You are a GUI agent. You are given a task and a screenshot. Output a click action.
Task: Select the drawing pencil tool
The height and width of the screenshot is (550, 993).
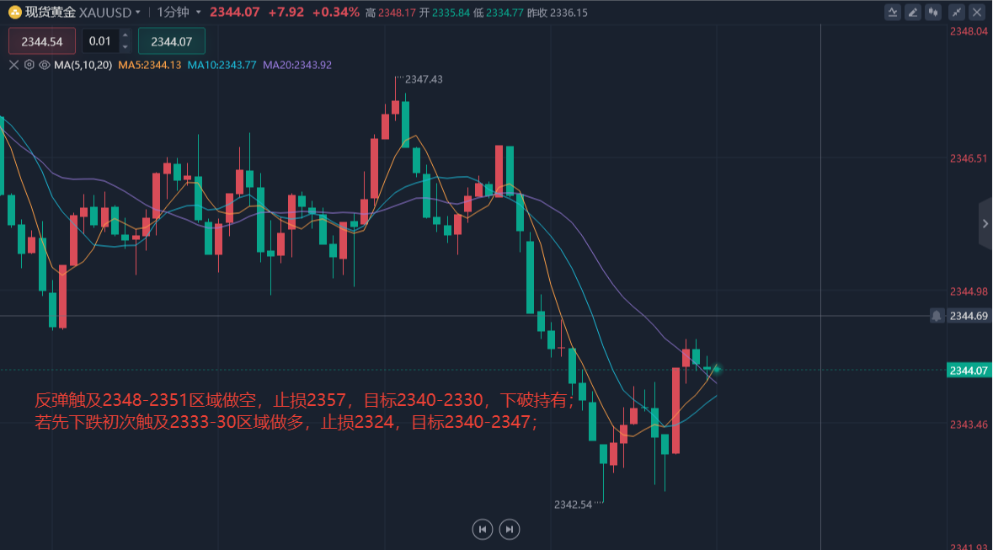pyautogui.click(x=913, y=12)
